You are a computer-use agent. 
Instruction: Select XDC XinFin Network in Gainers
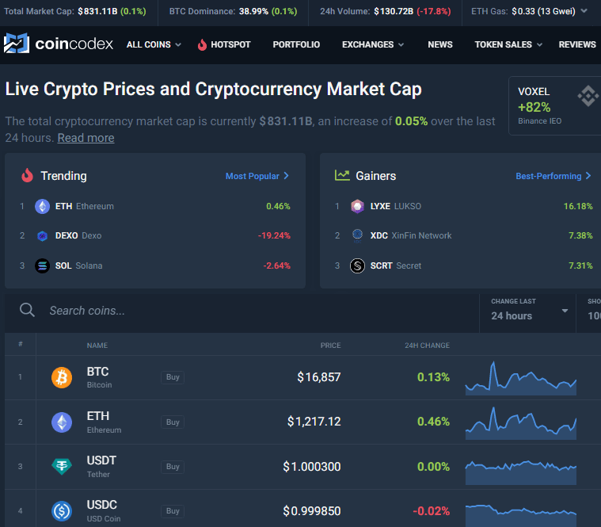coord(464,235)
